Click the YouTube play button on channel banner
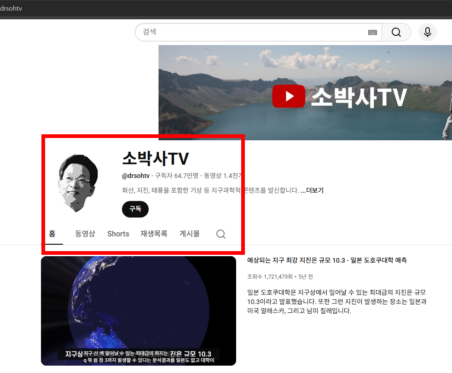Viewport: 452px width, 373px height. coord(289,96)
